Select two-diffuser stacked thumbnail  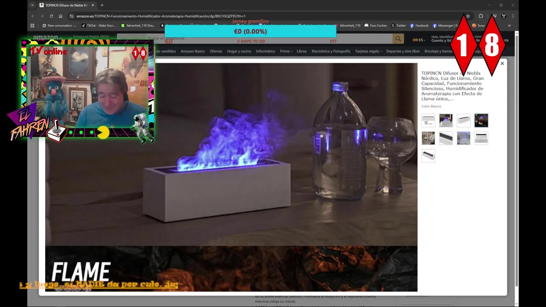pyautogui.click(x=481, y=138)
